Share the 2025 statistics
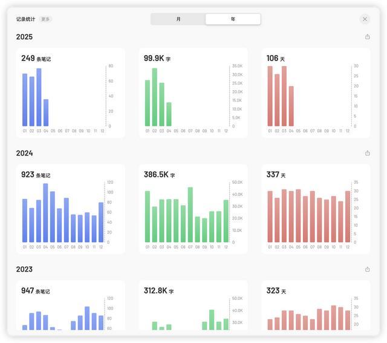387x343 pixels. click(x=367, y=37)
